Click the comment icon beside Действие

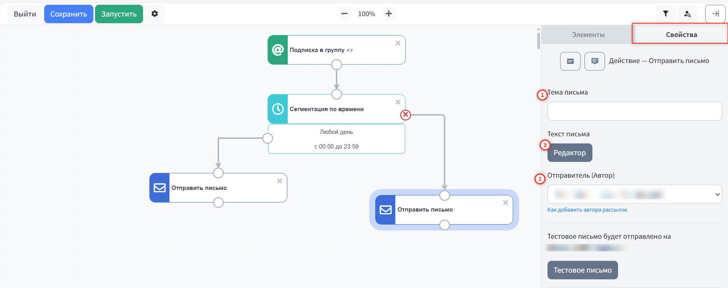(594, 61)
